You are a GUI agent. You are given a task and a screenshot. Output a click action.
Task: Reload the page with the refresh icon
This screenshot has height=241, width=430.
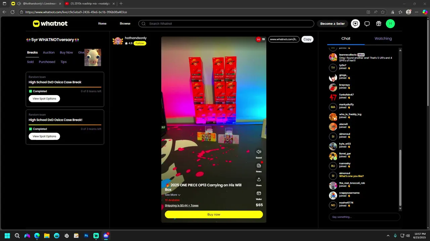(12, 12)
